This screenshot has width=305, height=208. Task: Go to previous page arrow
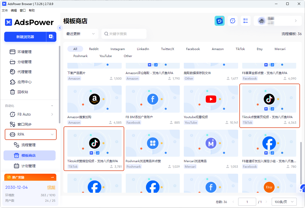233,202
